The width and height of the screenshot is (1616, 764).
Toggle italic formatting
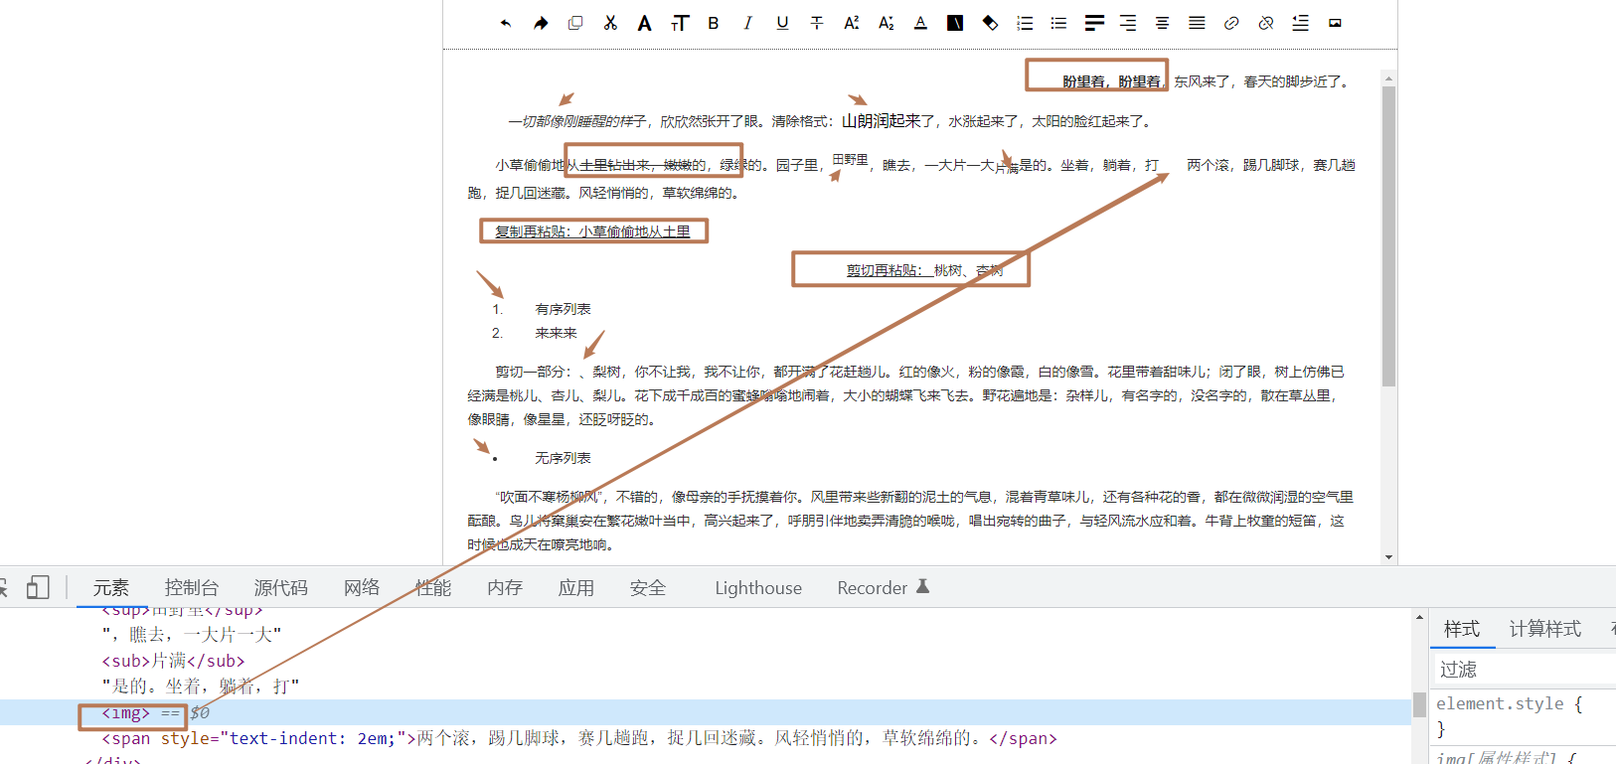coord(747,23)
